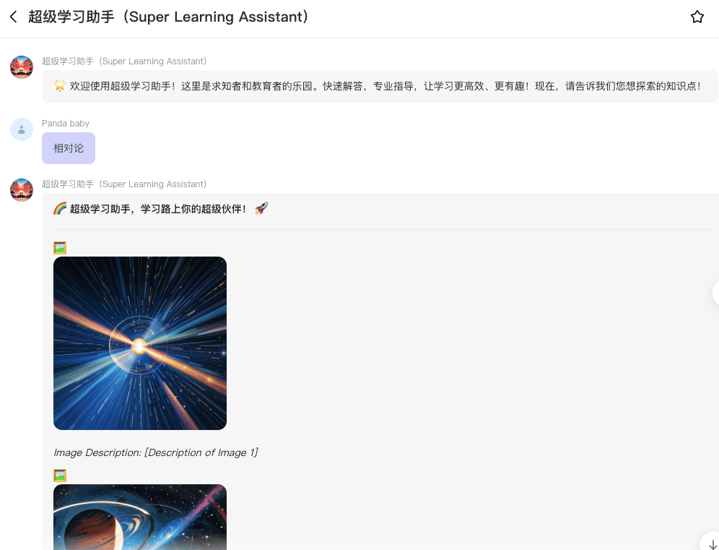The width and height of the screenshot is (719, 550).
Task: Click the "Image Description" caption text
Action: pos(155,452)
